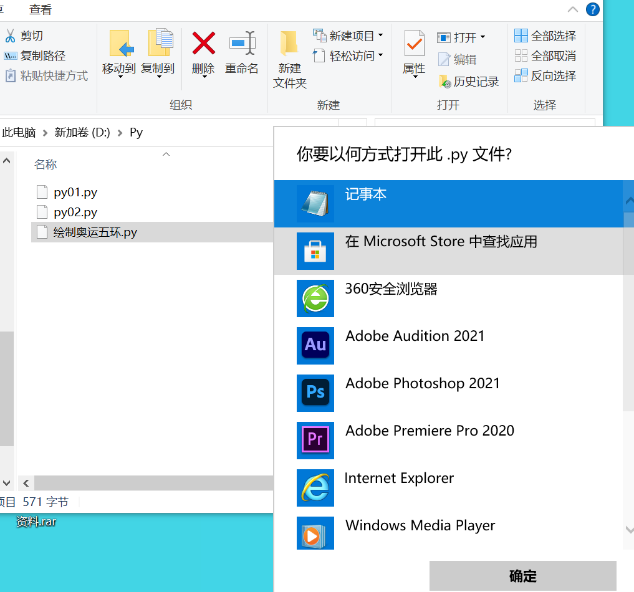This screenshot has width=634, height=592.
Task: Click the Select none (全部取消) icon
Action: pos(521,55)
